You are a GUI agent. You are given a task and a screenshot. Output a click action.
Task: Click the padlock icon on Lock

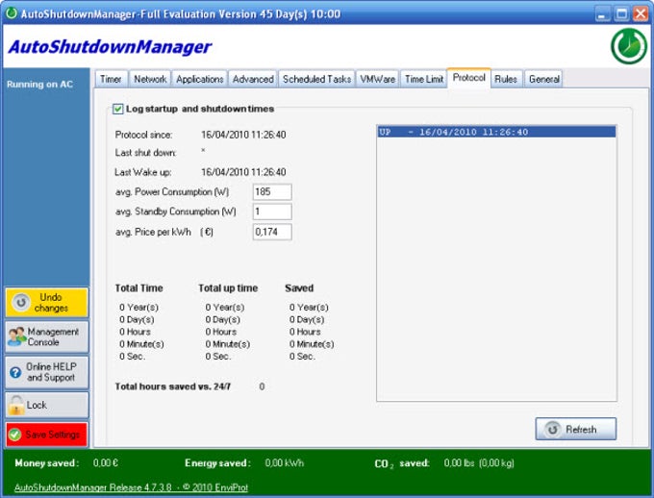click(16, 405)
